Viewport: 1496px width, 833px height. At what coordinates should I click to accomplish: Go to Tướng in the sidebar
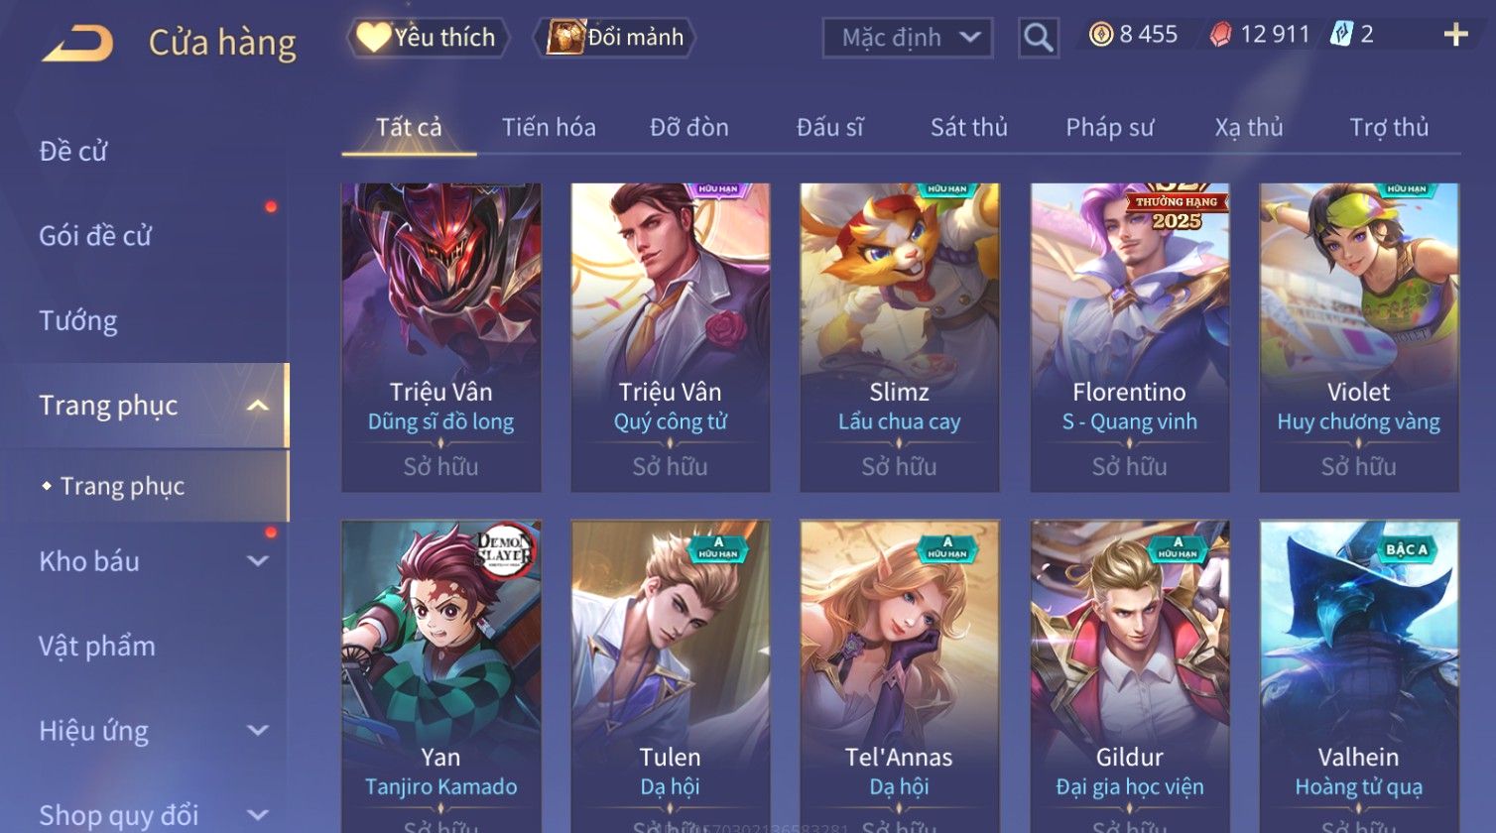(78, 320)
